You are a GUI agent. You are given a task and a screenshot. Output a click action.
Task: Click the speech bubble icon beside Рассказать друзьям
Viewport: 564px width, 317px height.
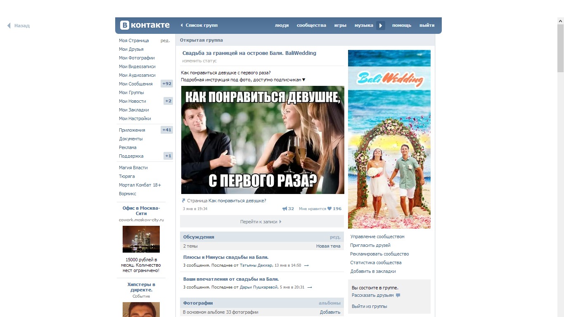coord(398,296)
